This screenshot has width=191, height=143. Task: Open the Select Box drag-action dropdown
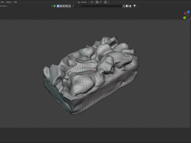click(x=4, y=6)
